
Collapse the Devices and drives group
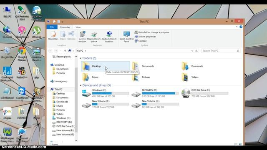81,85
